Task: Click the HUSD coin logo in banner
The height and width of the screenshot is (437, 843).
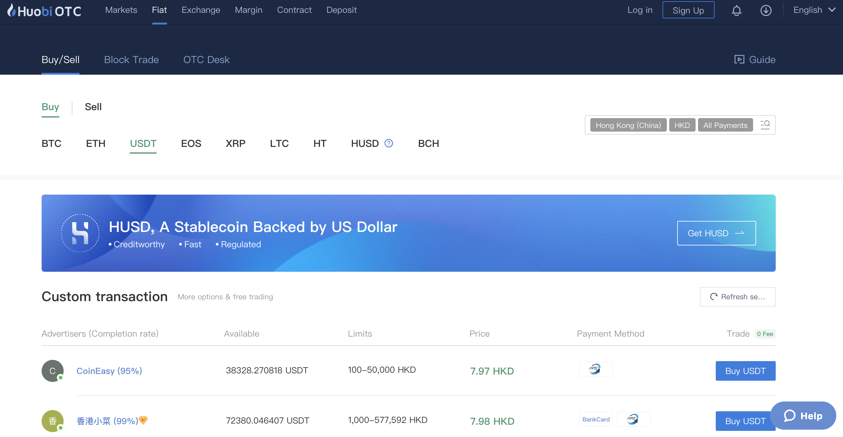Action: tap(80, 233)
